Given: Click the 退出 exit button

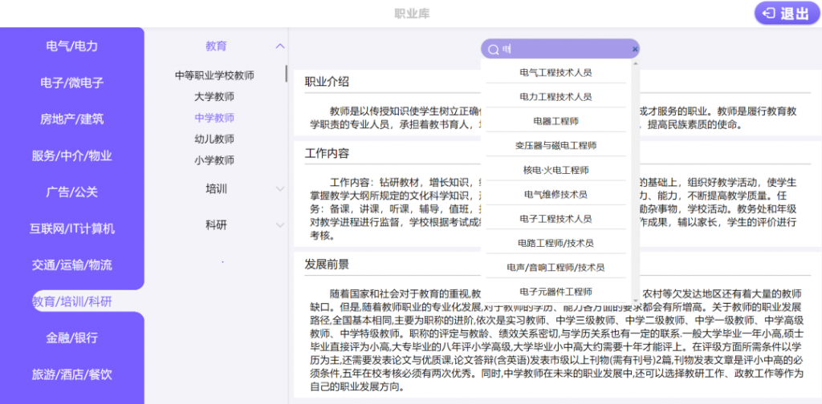Looking at the screenshot, I should [787, 14].
